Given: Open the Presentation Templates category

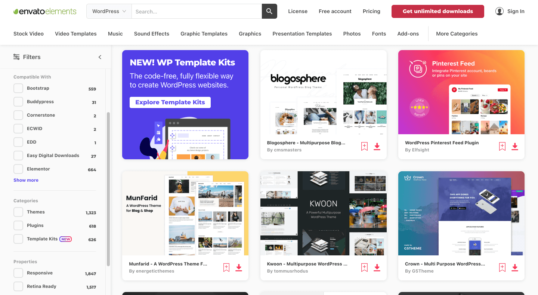Looking at the screenshot, I should point(302,34).
